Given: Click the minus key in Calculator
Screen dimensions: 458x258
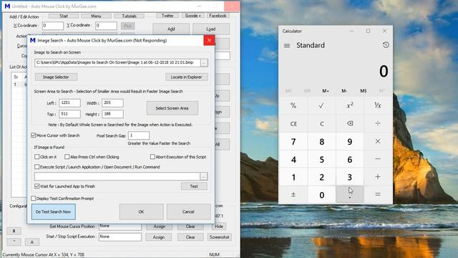Looking at the screenshot, I should pos(378,159).
